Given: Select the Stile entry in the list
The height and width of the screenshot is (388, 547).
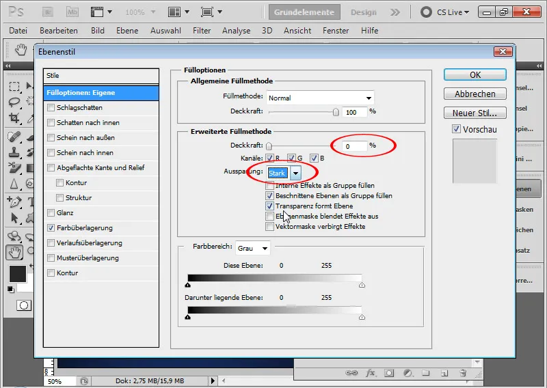Looking at the screenshot, I should [x=101, y=76].
